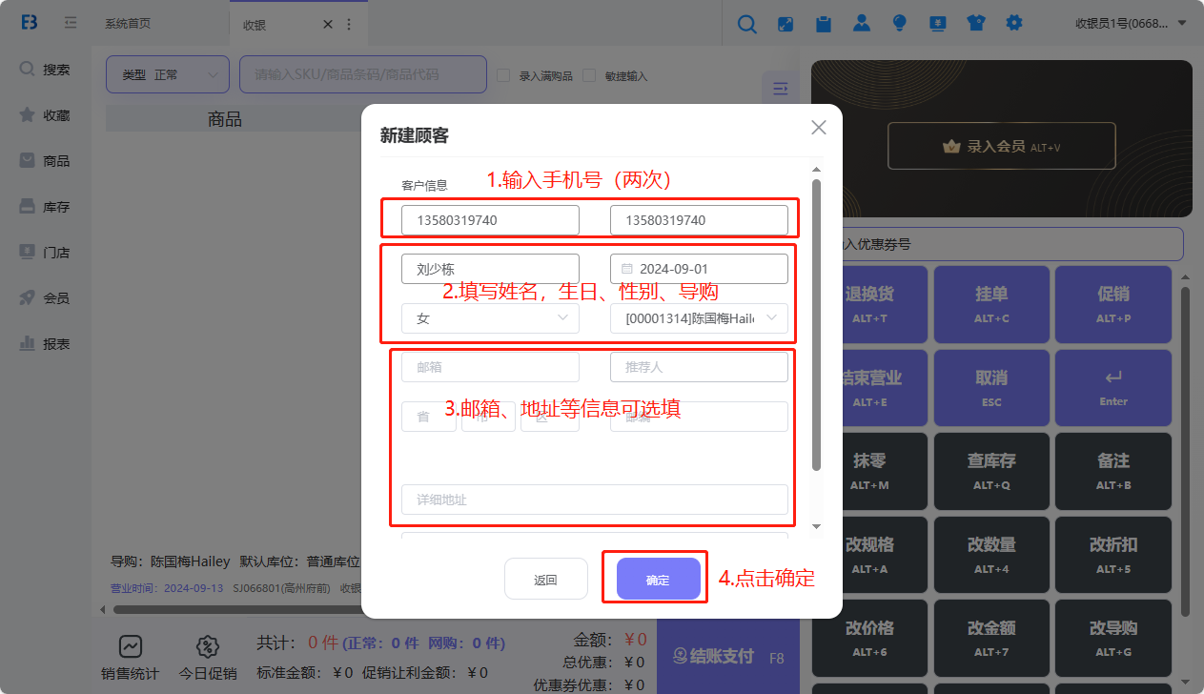
Task: Click the 改金额 ALT+7 button
Action: point(991,638)
